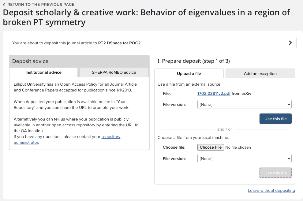Image resolution: width=303 pixels, height=201 pixels.
Task: Expand the RT2 DSpace deposit banner chevron
Action: pyautogui.click(x=290, y=43)
